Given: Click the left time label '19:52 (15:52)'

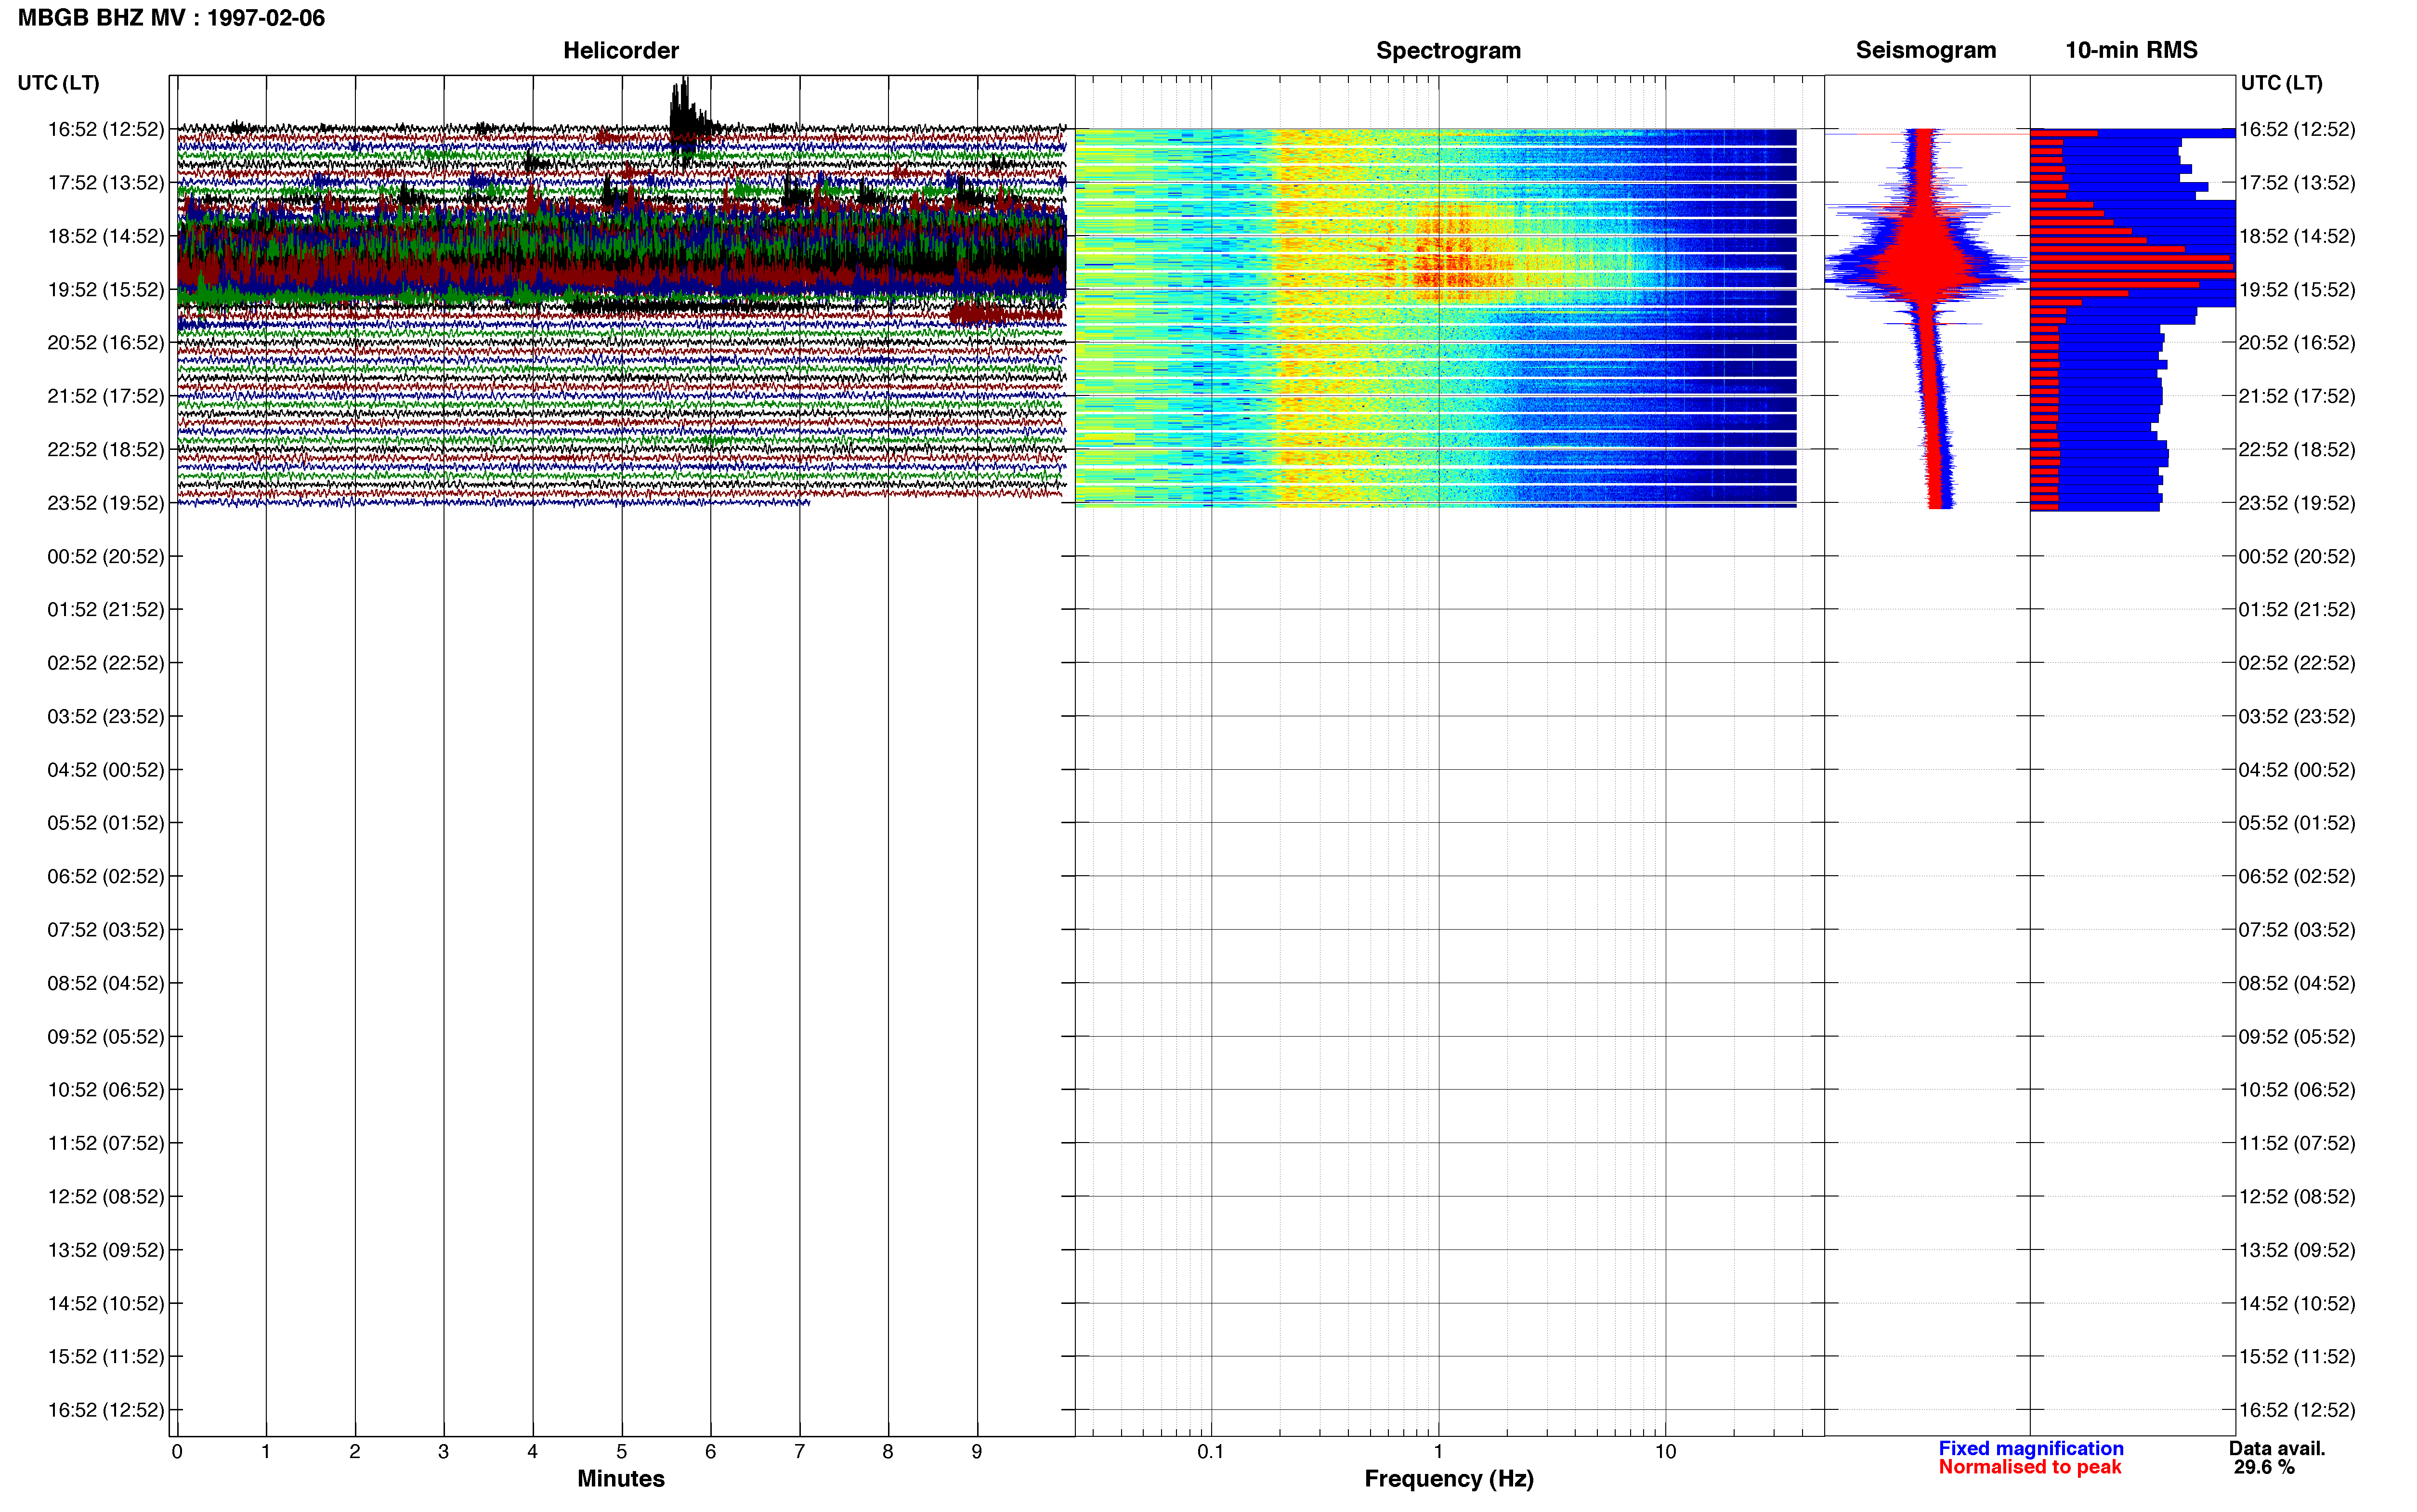Looking at the screenshot, I should coord(105,289).
